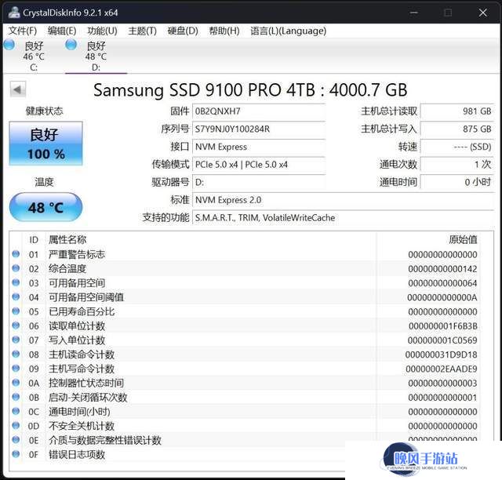Image resolution: width=502 pixels, height=480 pixels.
Task: Select the C: drive tab at 46 °C
Action: 34,56
